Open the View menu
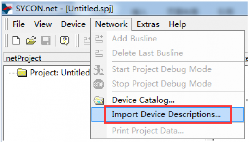 tap(43, 24)
